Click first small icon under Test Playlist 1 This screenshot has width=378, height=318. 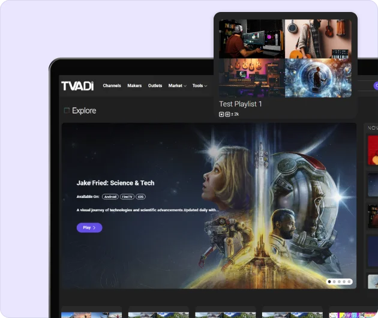click(221, 114)
